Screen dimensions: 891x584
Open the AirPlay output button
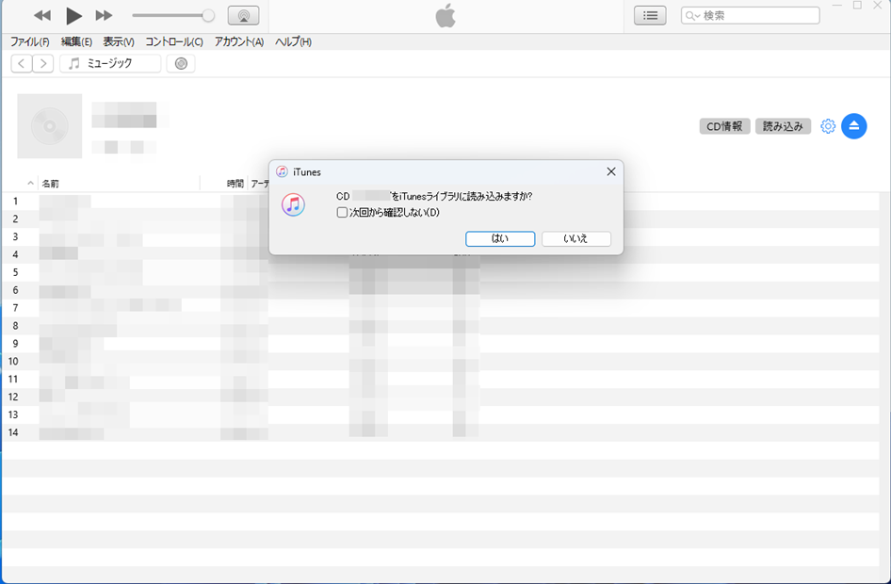243,15
